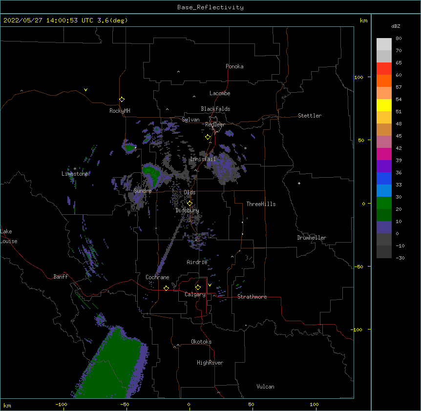Click the Limestone label
The height and width of the screenshot is (411, 421).
pyautogui.click(x=75, y=174)
